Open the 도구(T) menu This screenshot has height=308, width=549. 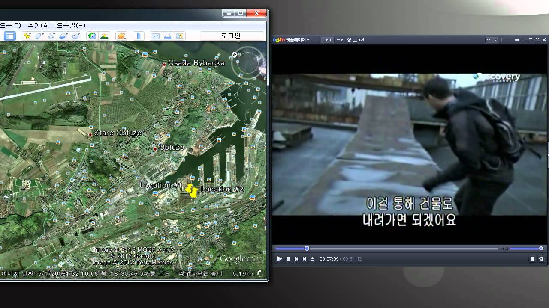[11, 25]
